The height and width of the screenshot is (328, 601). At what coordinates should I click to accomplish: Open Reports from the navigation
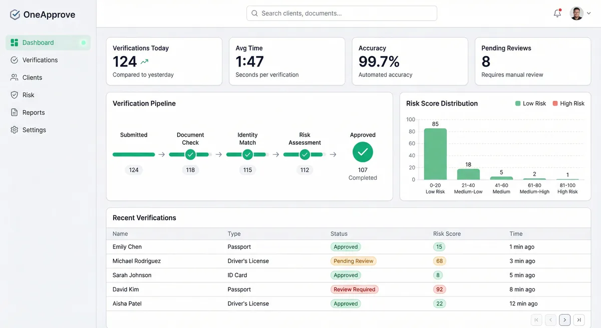(x=33, y=112)
